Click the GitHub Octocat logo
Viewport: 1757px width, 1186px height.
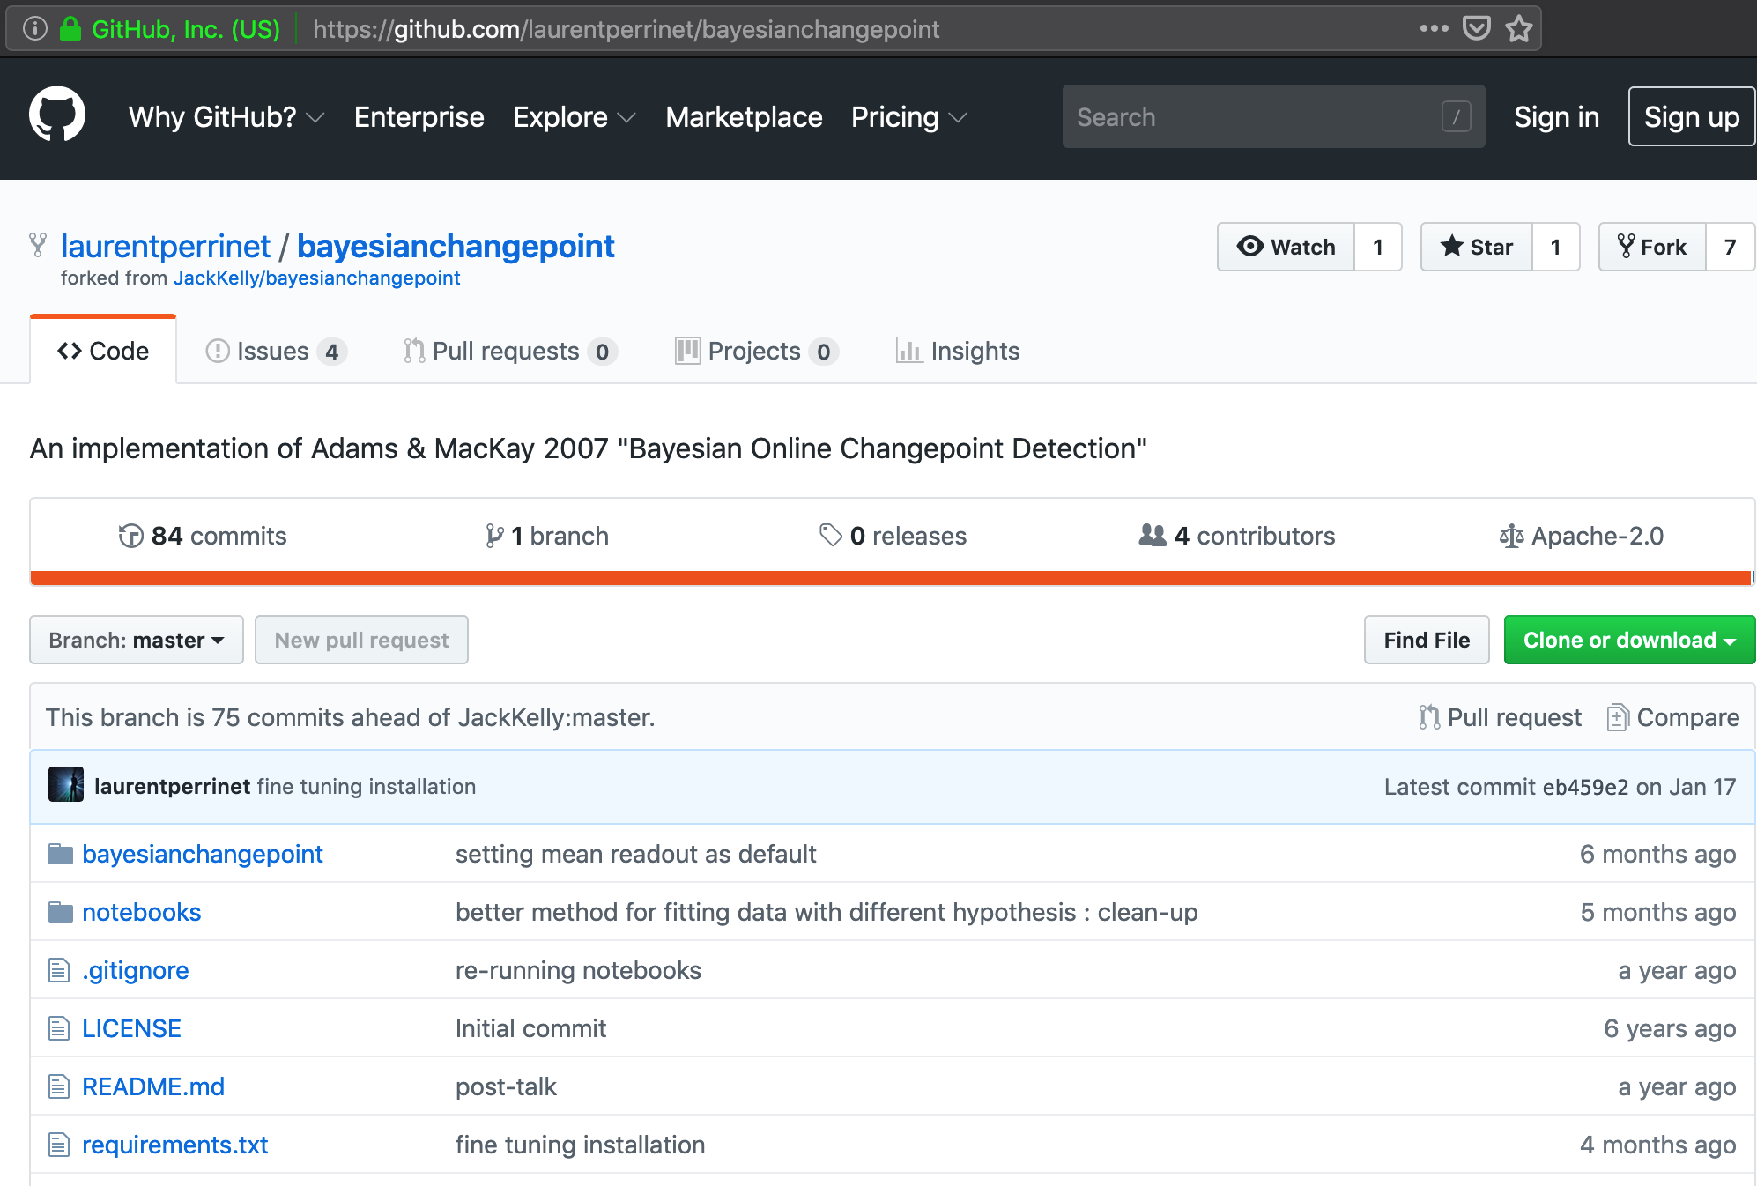click(57, 115)
